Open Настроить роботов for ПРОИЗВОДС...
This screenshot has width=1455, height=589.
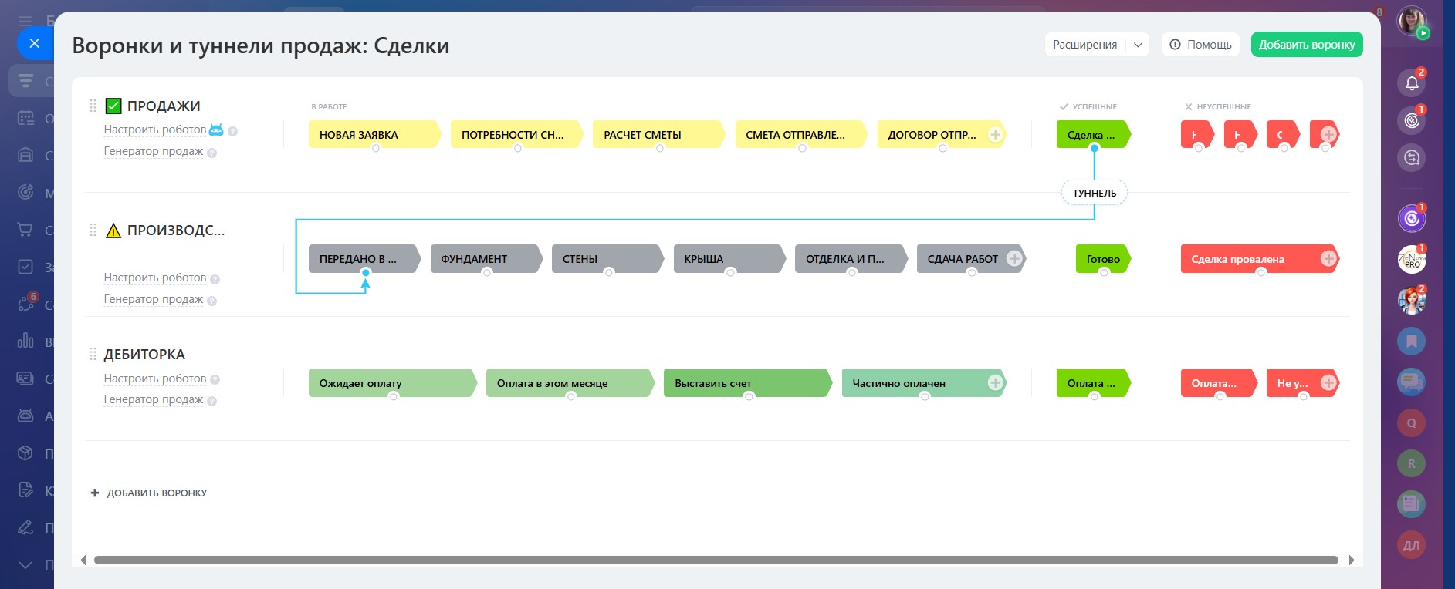155,278
